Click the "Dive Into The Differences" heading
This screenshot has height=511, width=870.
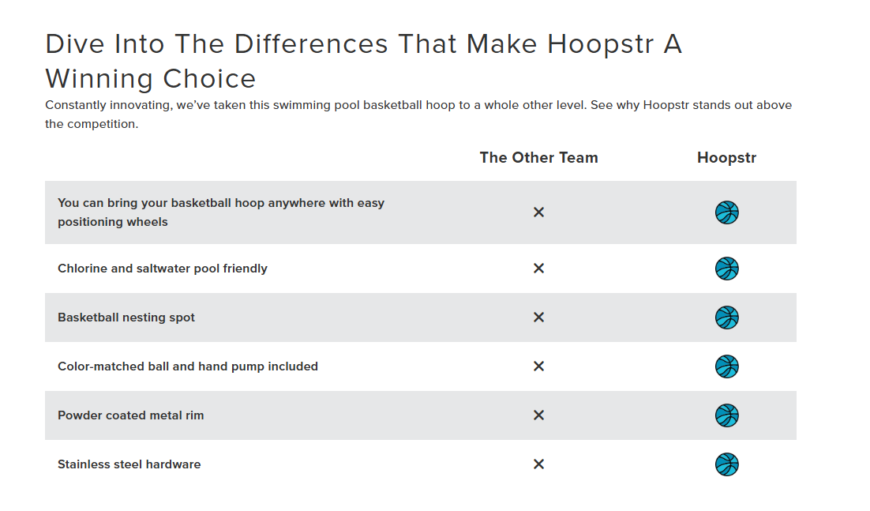(x=363, y=61)
